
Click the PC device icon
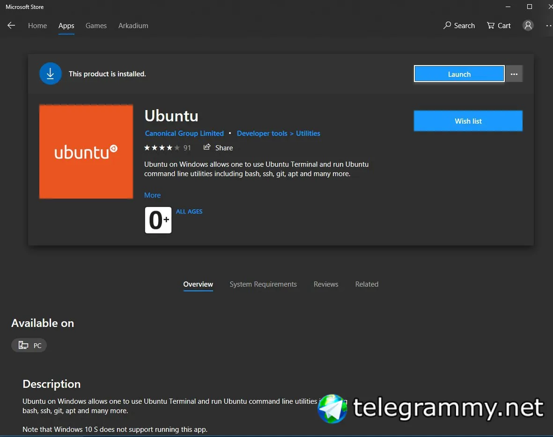point(23,345)
